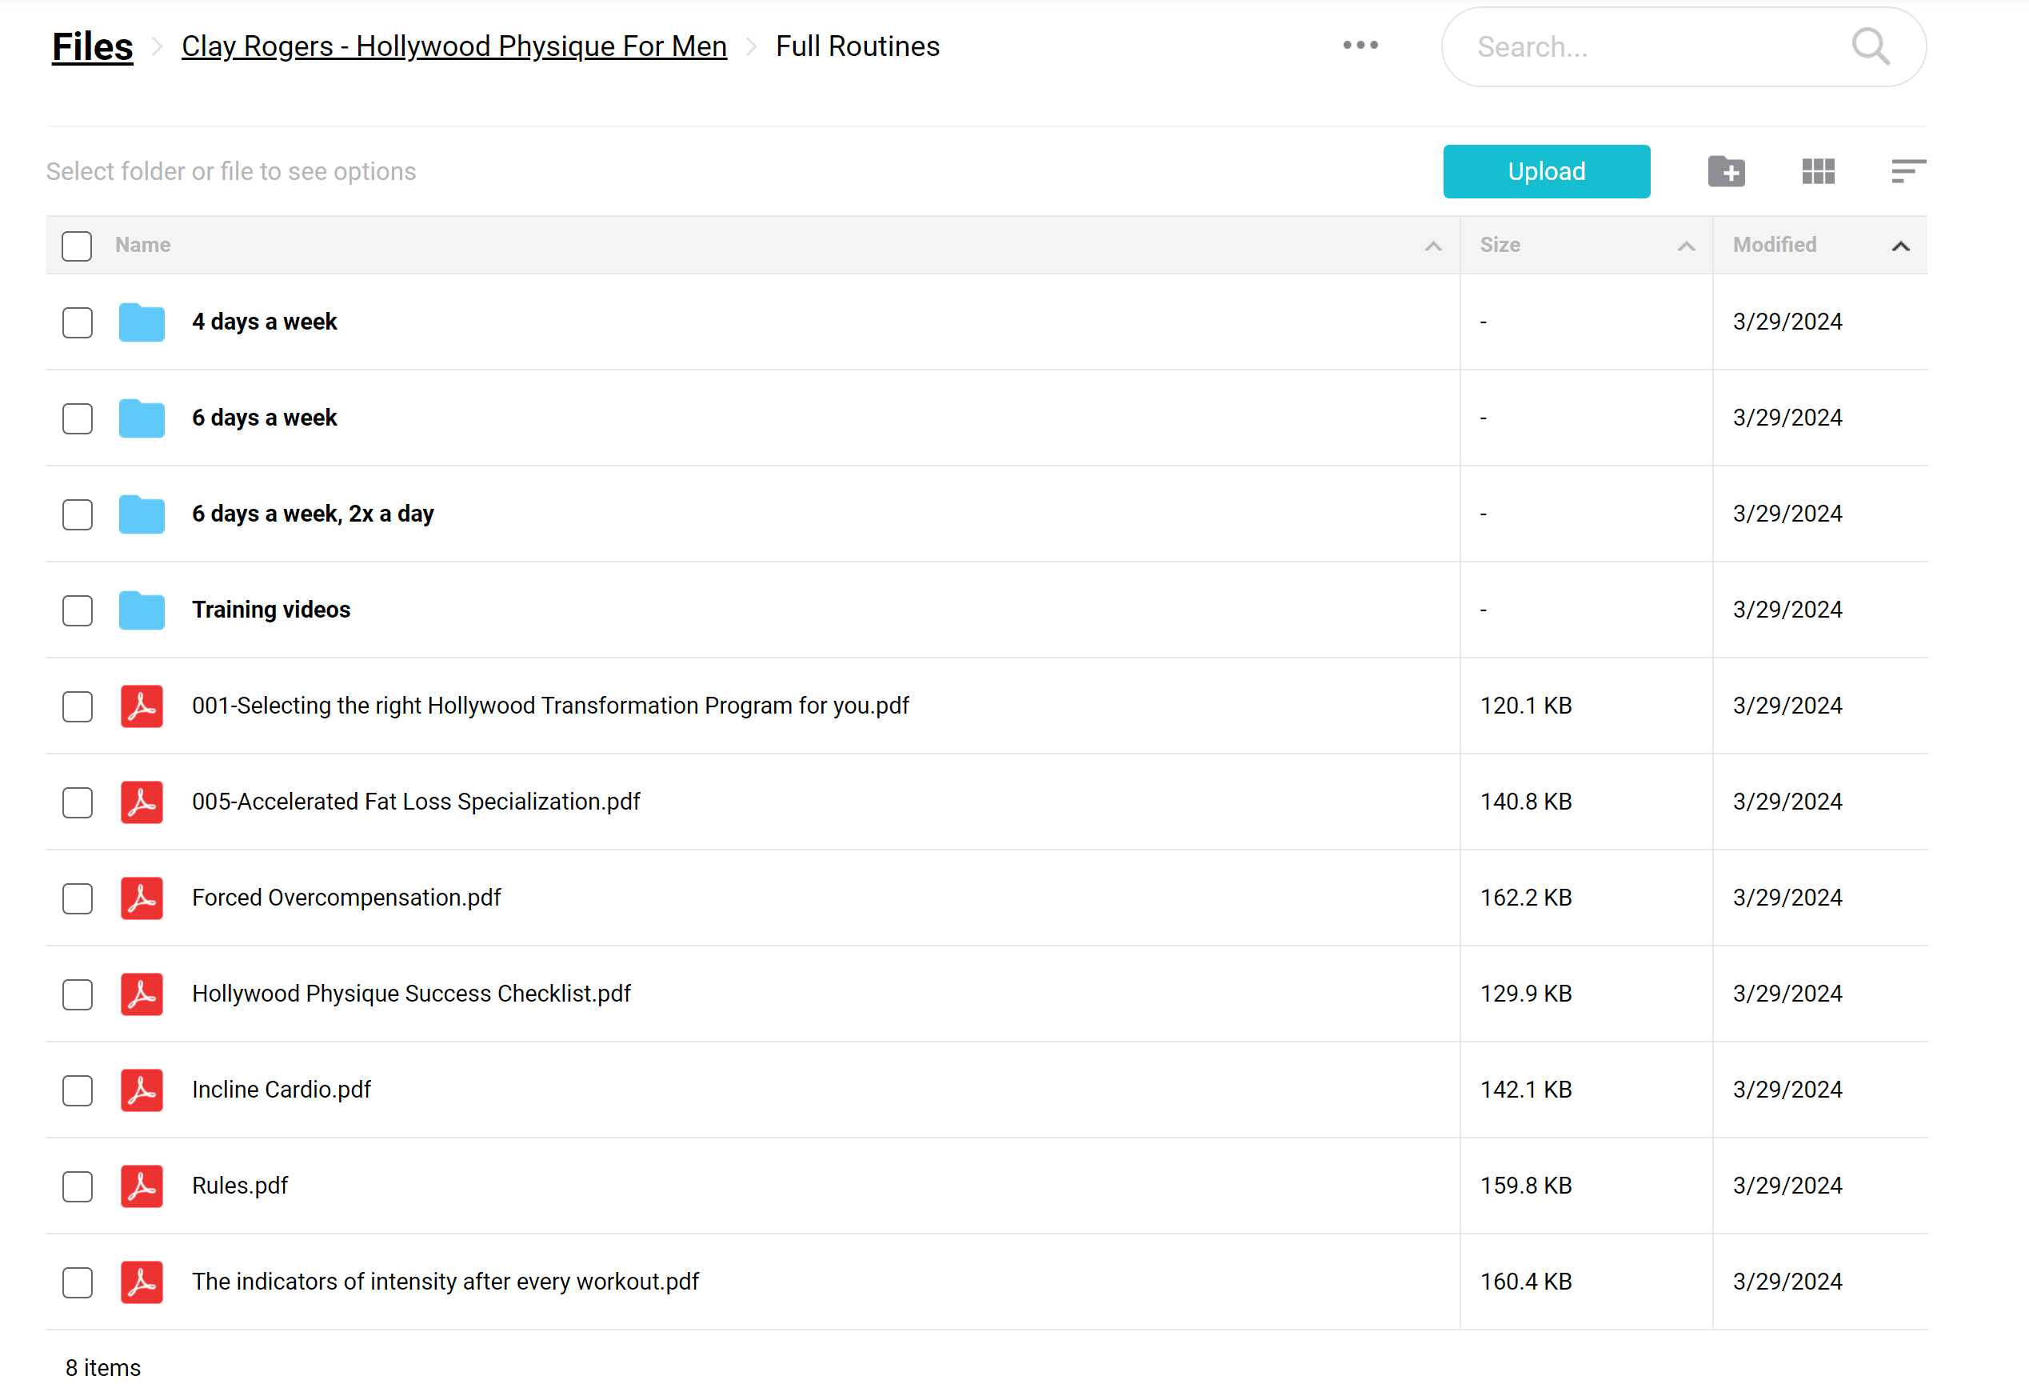Select checkbox for The indicators of intensity file

[78, 1282]
